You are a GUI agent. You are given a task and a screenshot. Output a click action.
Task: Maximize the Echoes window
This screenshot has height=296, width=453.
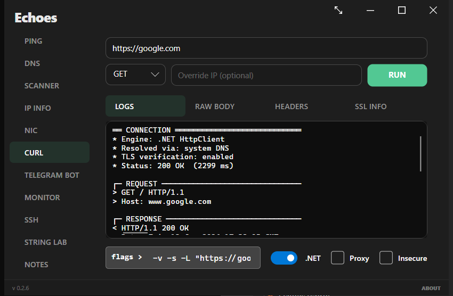tap(402, 11)
